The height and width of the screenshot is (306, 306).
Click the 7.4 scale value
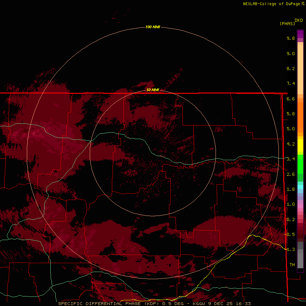tap(291, 84)
